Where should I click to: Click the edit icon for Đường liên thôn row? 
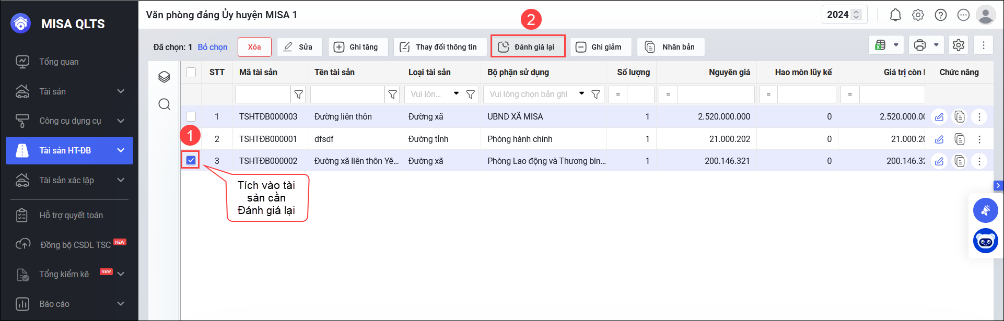(939, 117)
